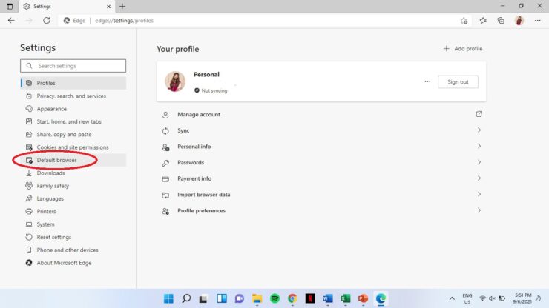Open the Sync settings row
The height and width of the screenshot is (308, 549).
321,130
